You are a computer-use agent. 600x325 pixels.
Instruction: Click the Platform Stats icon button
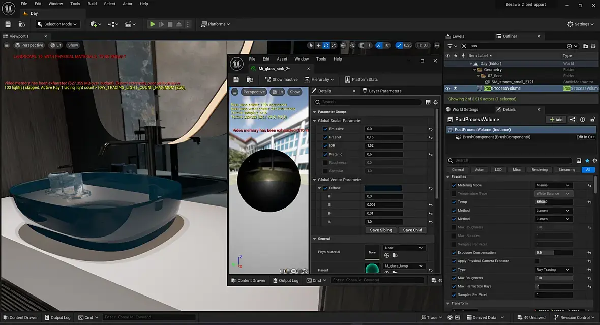click(361, 79)
